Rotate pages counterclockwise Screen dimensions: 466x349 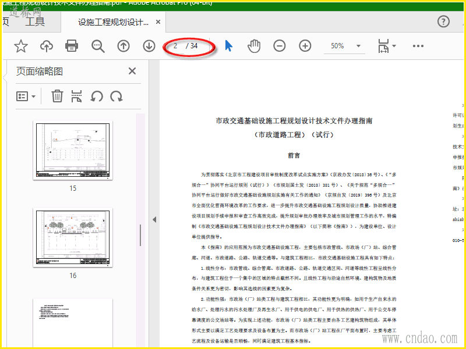coord(97,96)
